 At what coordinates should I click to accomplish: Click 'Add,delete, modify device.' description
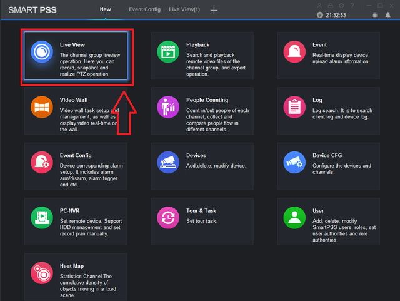coord(216,166)
